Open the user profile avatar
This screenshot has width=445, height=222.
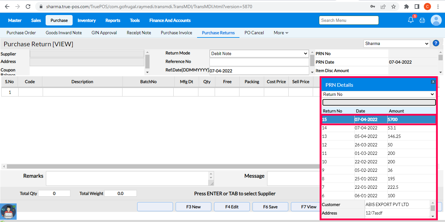[436, 20]
